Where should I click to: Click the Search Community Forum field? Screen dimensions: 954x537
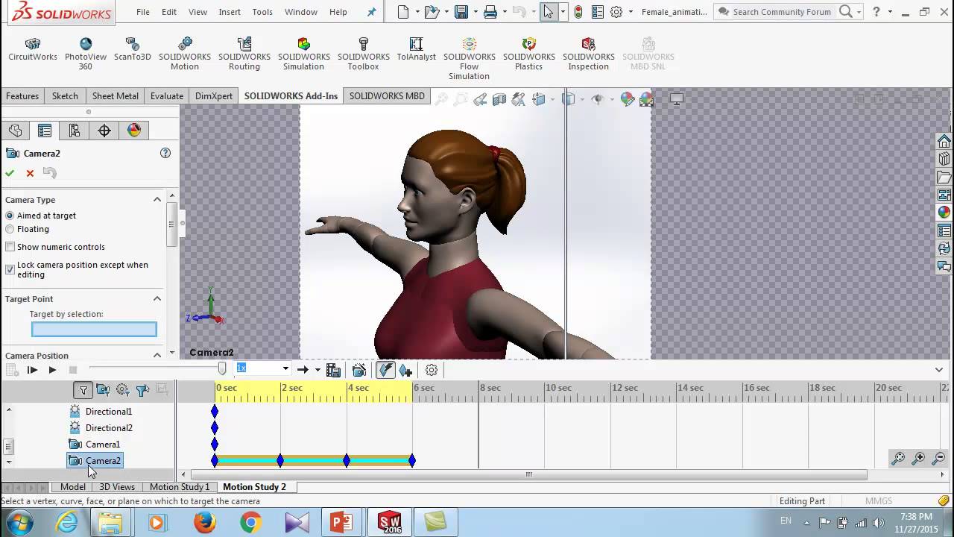pyautogui.click(x=782, y=12)
